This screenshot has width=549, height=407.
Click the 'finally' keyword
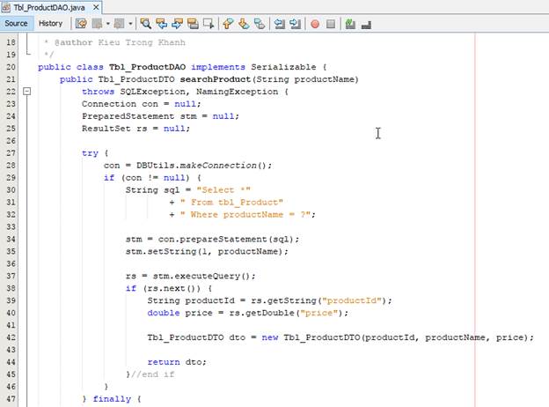coord(112,399)
